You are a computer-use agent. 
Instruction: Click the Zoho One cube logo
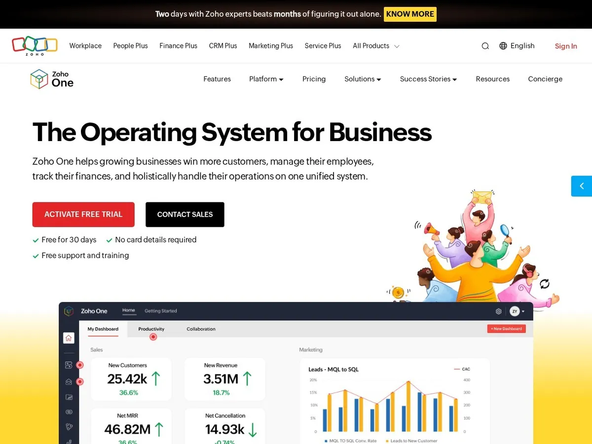point(39,79)
